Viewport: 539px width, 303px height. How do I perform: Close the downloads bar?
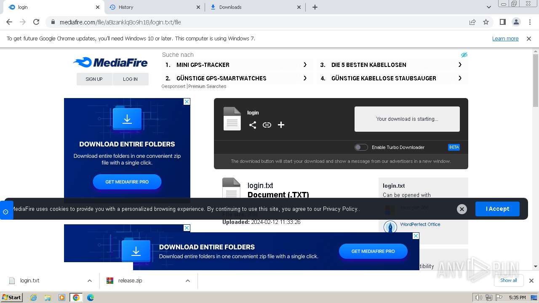coord(531,281)
